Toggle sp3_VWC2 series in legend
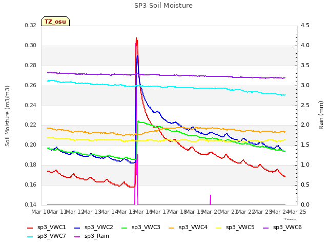 pyautogui.click(x=93, y=228)
